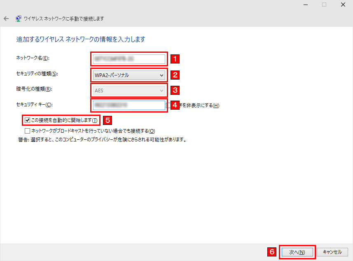The height and width of the screenshot is (261, 353).
Task: Click the wireless network wizard icon
Action: point(19,19)
